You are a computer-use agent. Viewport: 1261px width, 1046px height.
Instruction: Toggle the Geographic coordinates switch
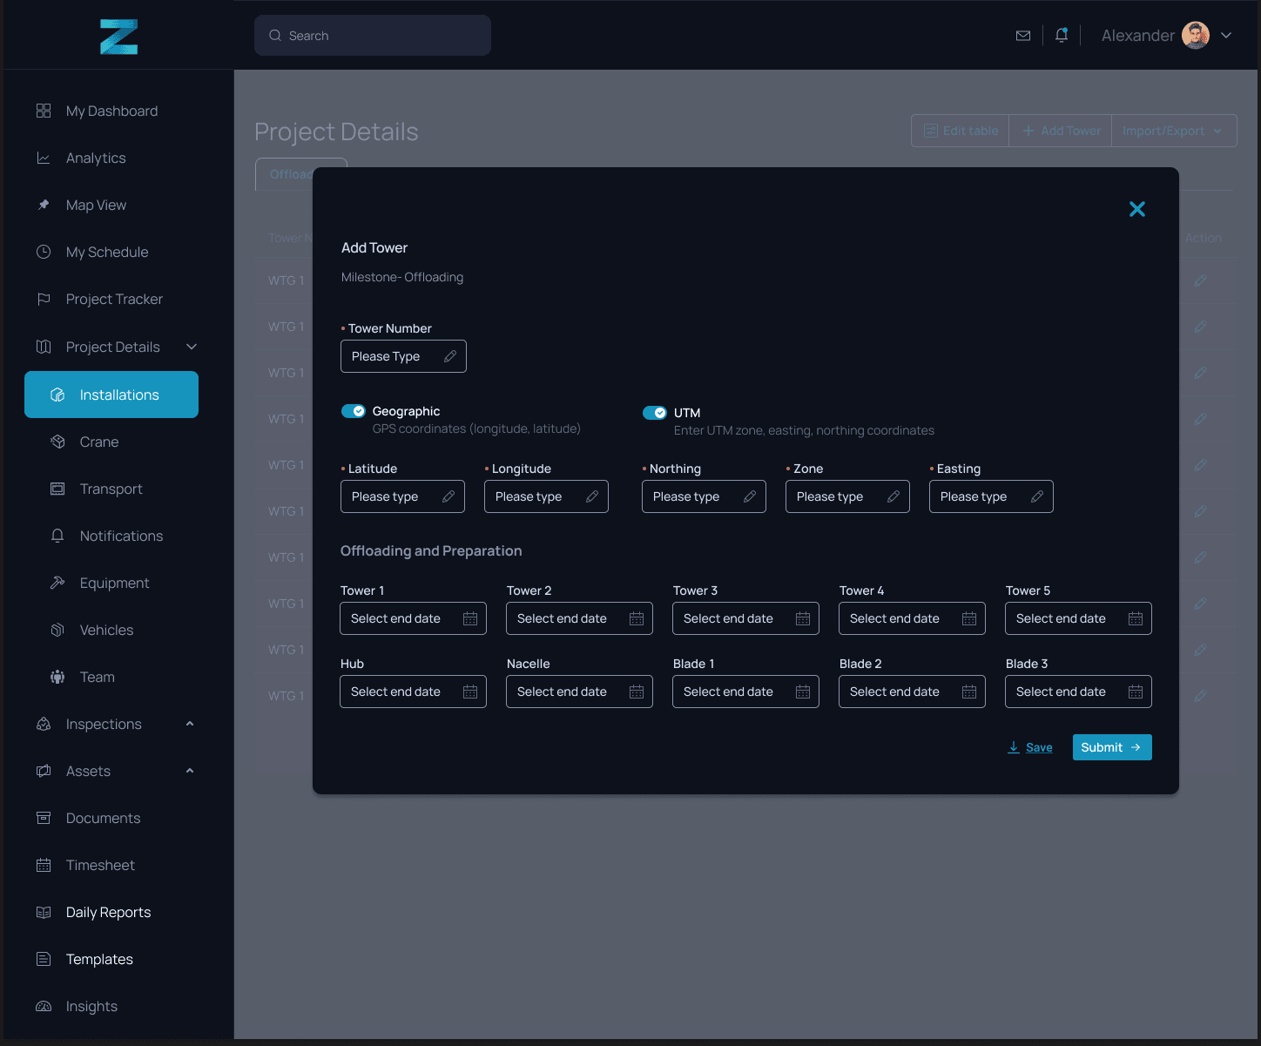[x=353, y=411]
